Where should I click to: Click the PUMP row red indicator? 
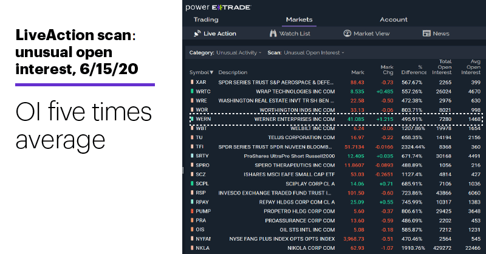pyautogui.click(x=192, y=211)
